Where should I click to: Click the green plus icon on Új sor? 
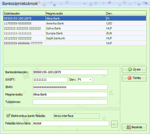coord(130,69)
